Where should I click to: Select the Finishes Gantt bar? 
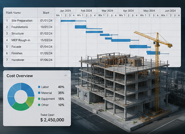(153, 53)
